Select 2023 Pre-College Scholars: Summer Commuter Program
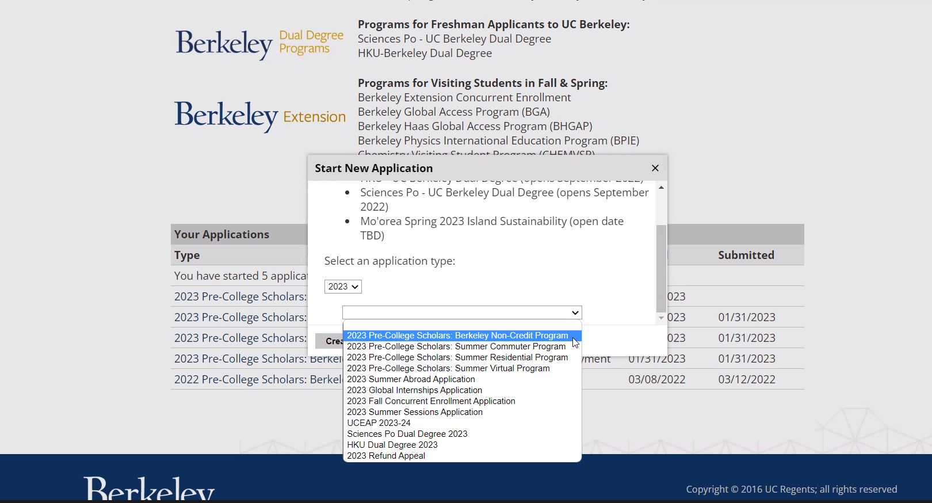This screenshot has height=503, width=932. tap(462, 346)
